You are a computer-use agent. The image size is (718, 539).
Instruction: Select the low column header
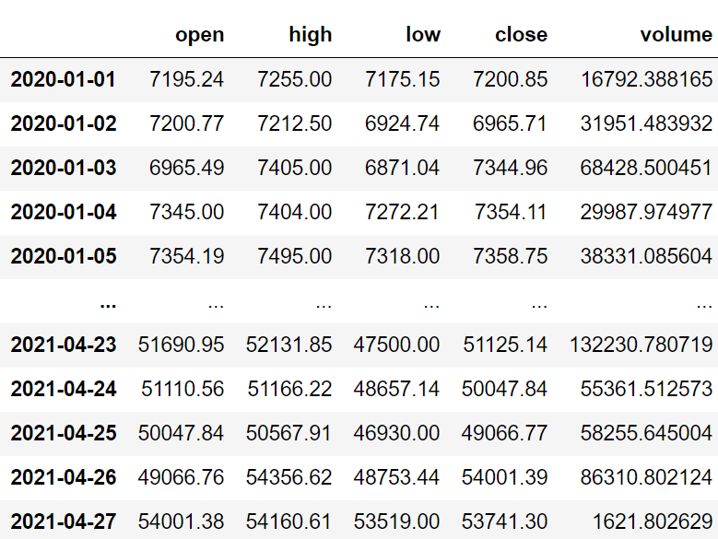click(423, 34)
